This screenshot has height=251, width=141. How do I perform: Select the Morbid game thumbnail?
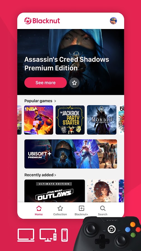102,120
